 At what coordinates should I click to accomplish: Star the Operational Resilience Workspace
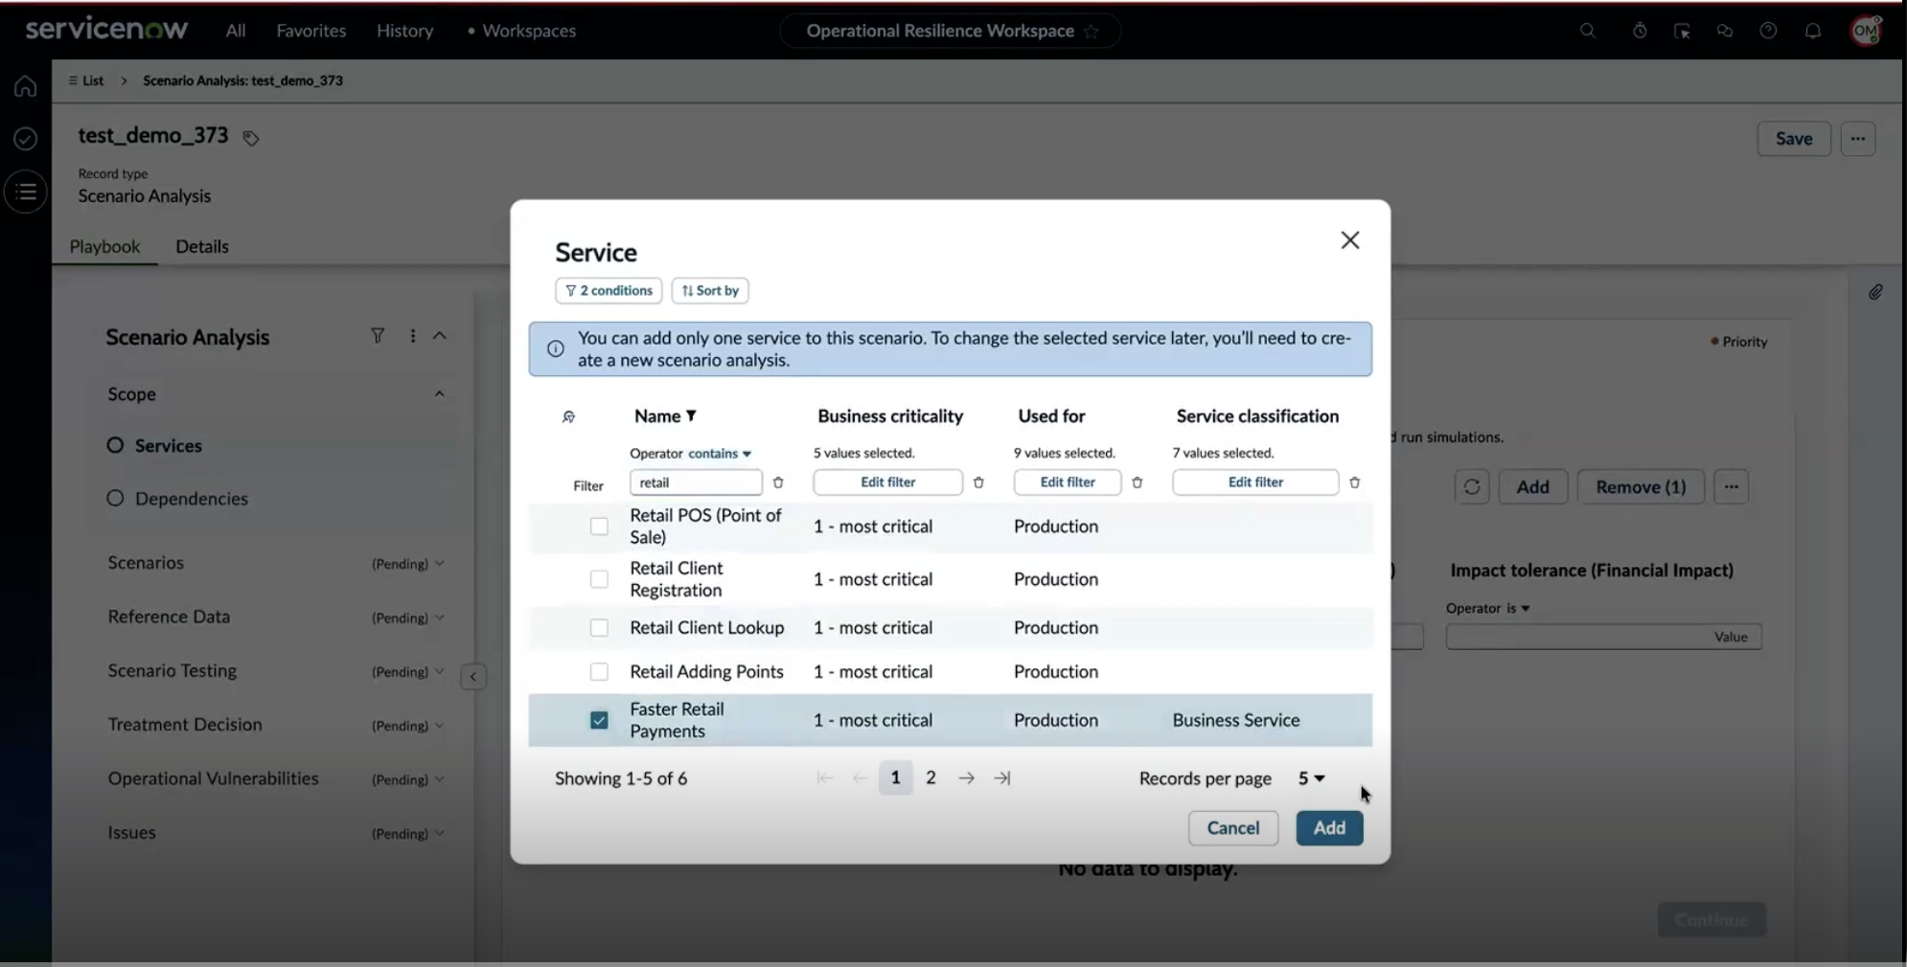[x=1091, y=32]
